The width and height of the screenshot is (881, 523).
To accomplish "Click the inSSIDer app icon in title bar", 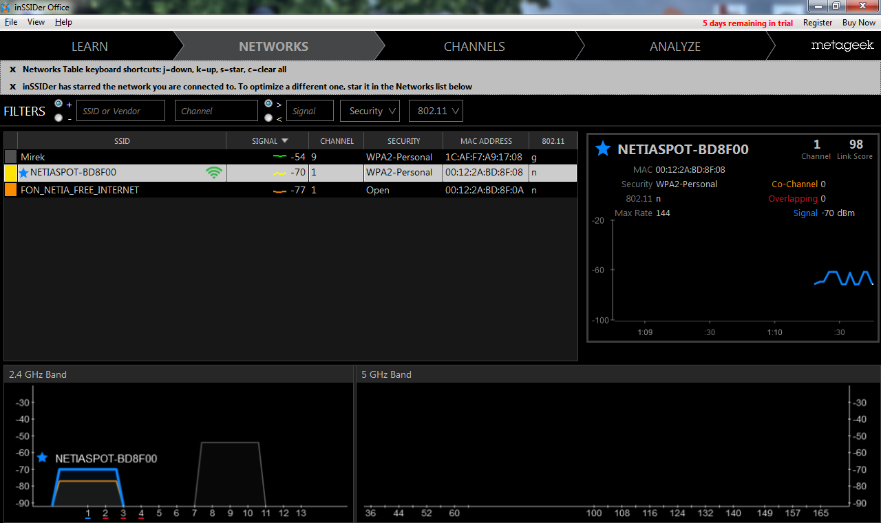I will [6, 7].
